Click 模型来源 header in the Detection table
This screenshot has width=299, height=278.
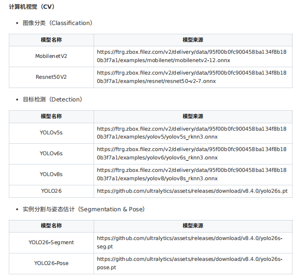tap(193, 116)
